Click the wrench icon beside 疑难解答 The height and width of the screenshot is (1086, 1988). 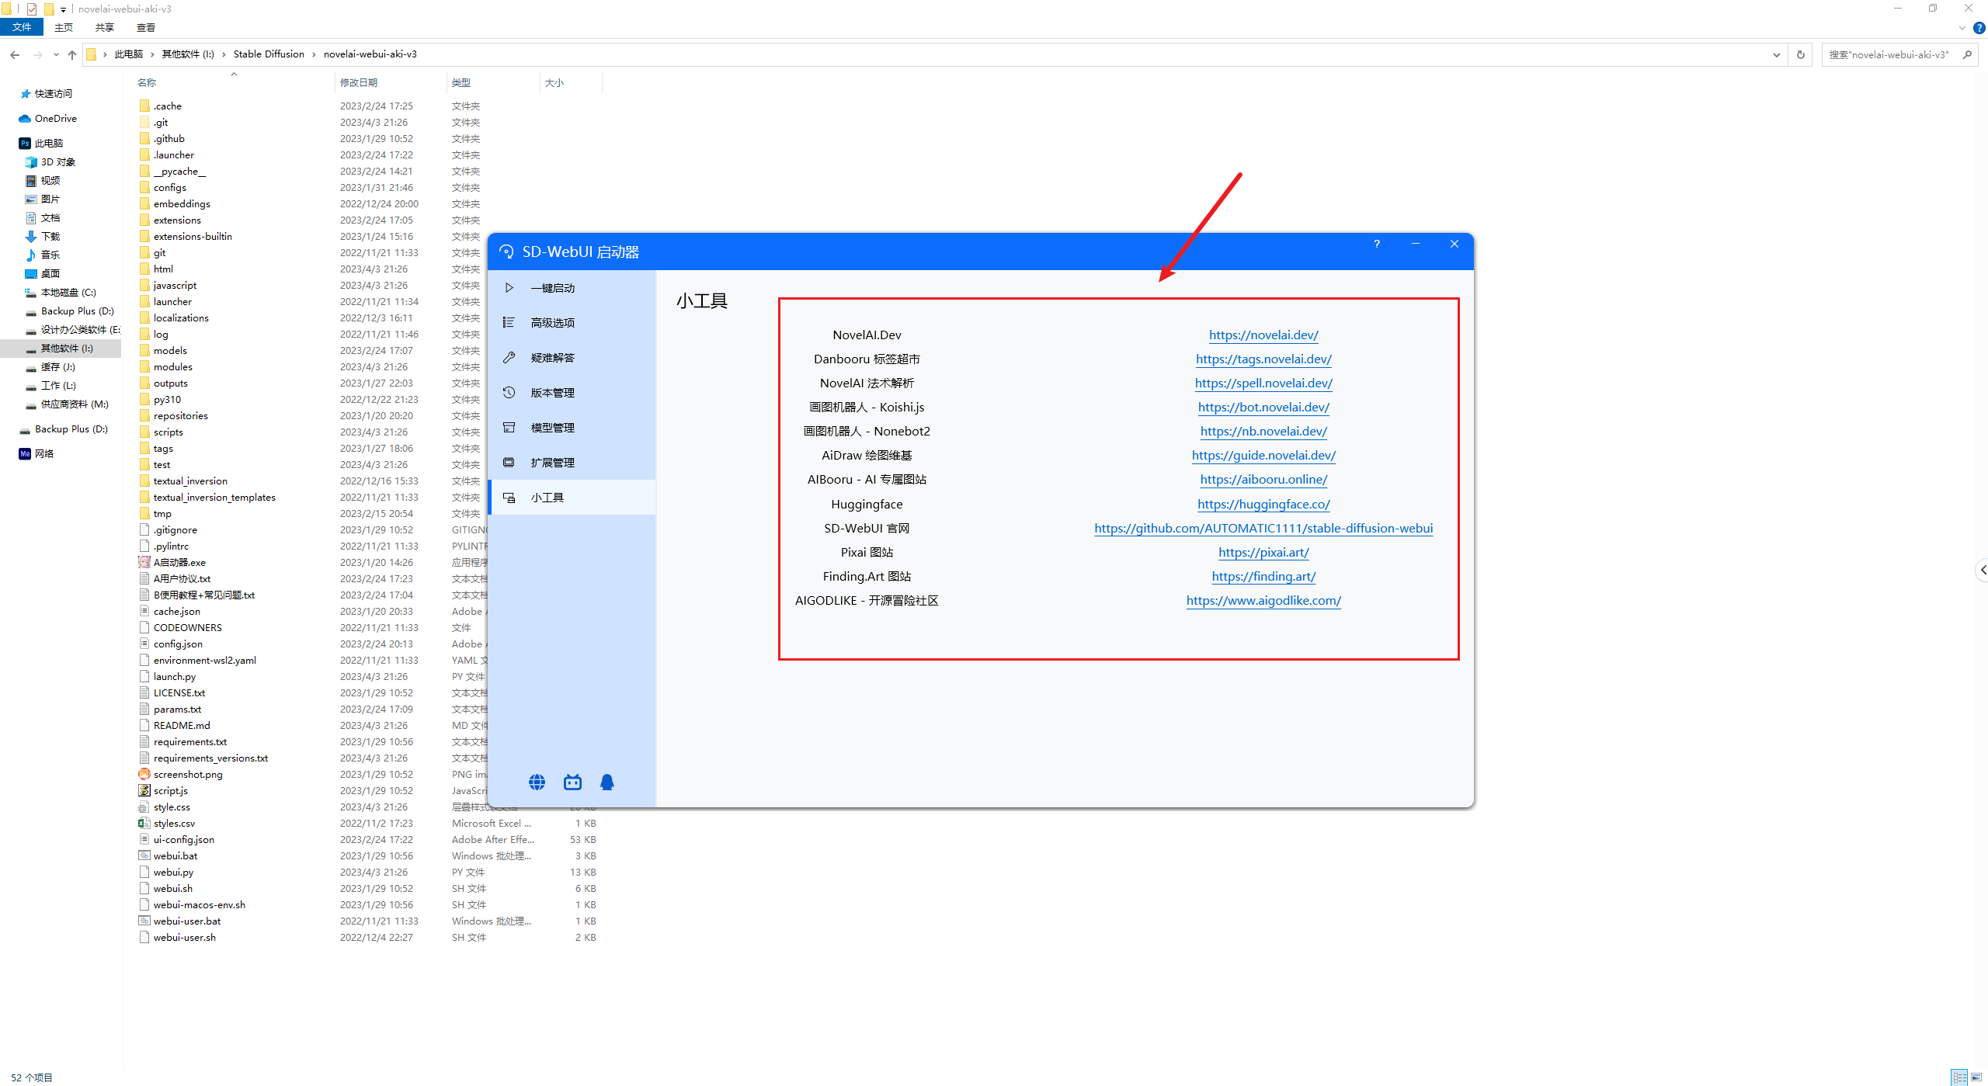509,357
